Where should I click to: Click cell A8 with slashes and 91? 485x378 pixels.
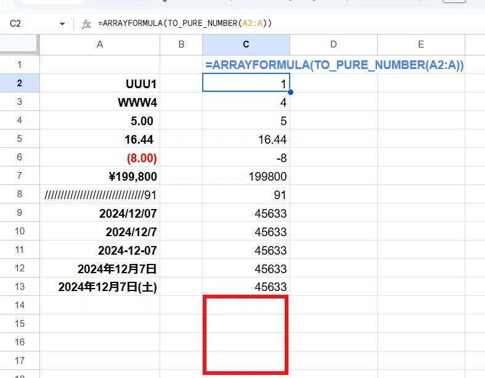(100, 194)
